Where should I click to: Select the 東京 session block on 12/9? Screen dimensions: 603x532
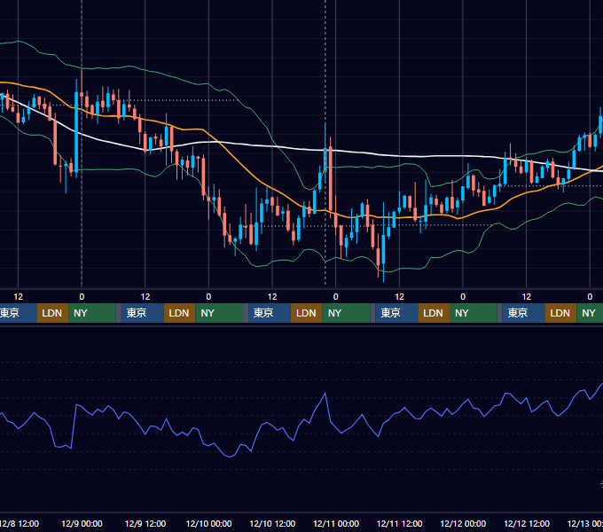pyautogui.click(x=142, y=313)
